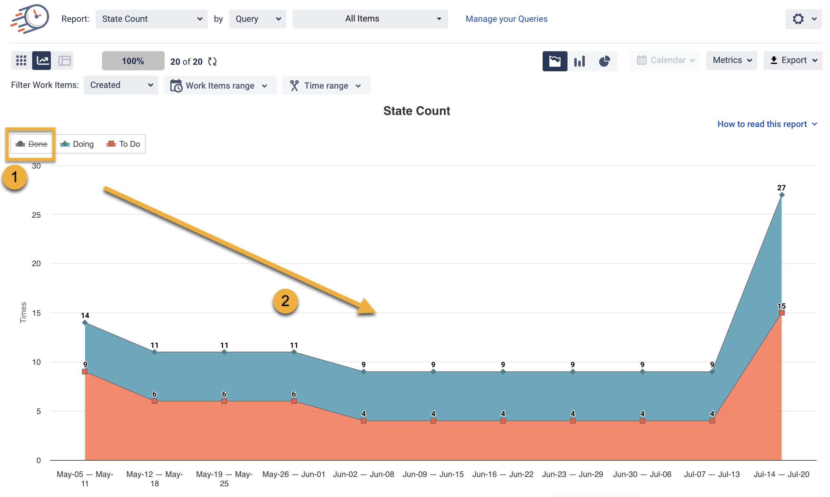Click the Manage your Queries link
The height and width of the screenshot is (497, 830).
pos(506,19)
